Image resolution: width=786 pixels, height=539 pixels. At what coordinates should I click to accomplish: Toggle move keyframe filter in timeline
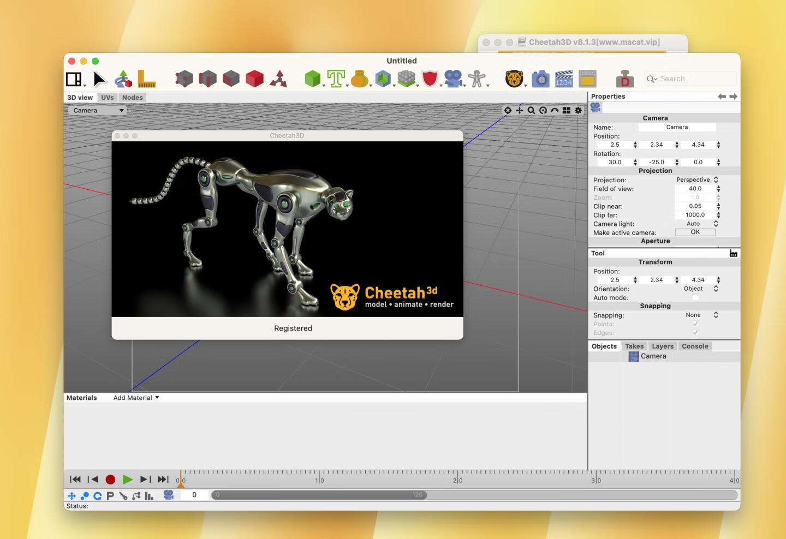(72, 495)
